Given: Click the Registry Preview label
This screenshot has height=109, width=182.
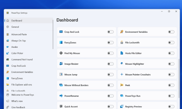Looking at the screenshot, I should 133,106.
